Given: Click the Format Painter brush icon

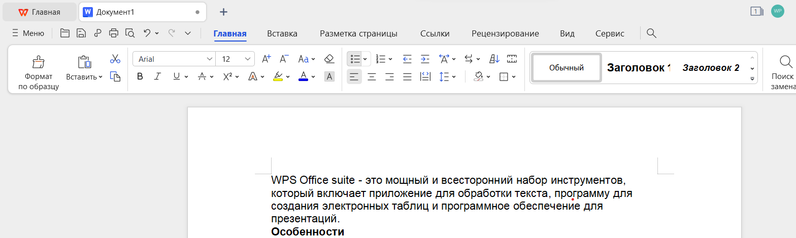Looking at the screenshot, I should pyautogui.click(x=39, y=62).
